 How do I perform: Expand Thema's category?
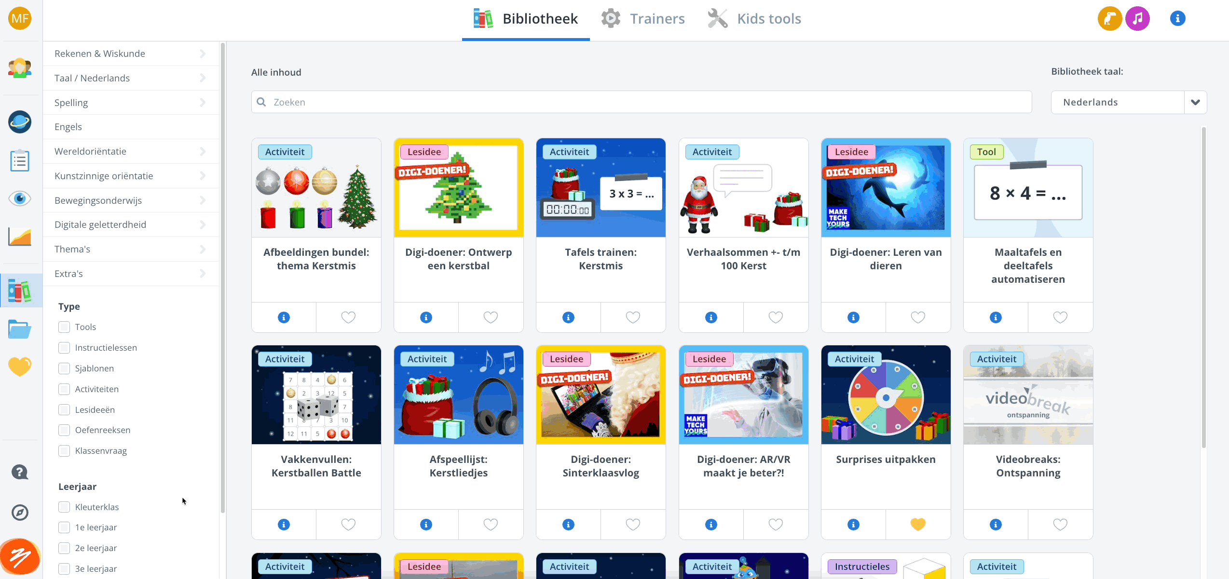131,249
